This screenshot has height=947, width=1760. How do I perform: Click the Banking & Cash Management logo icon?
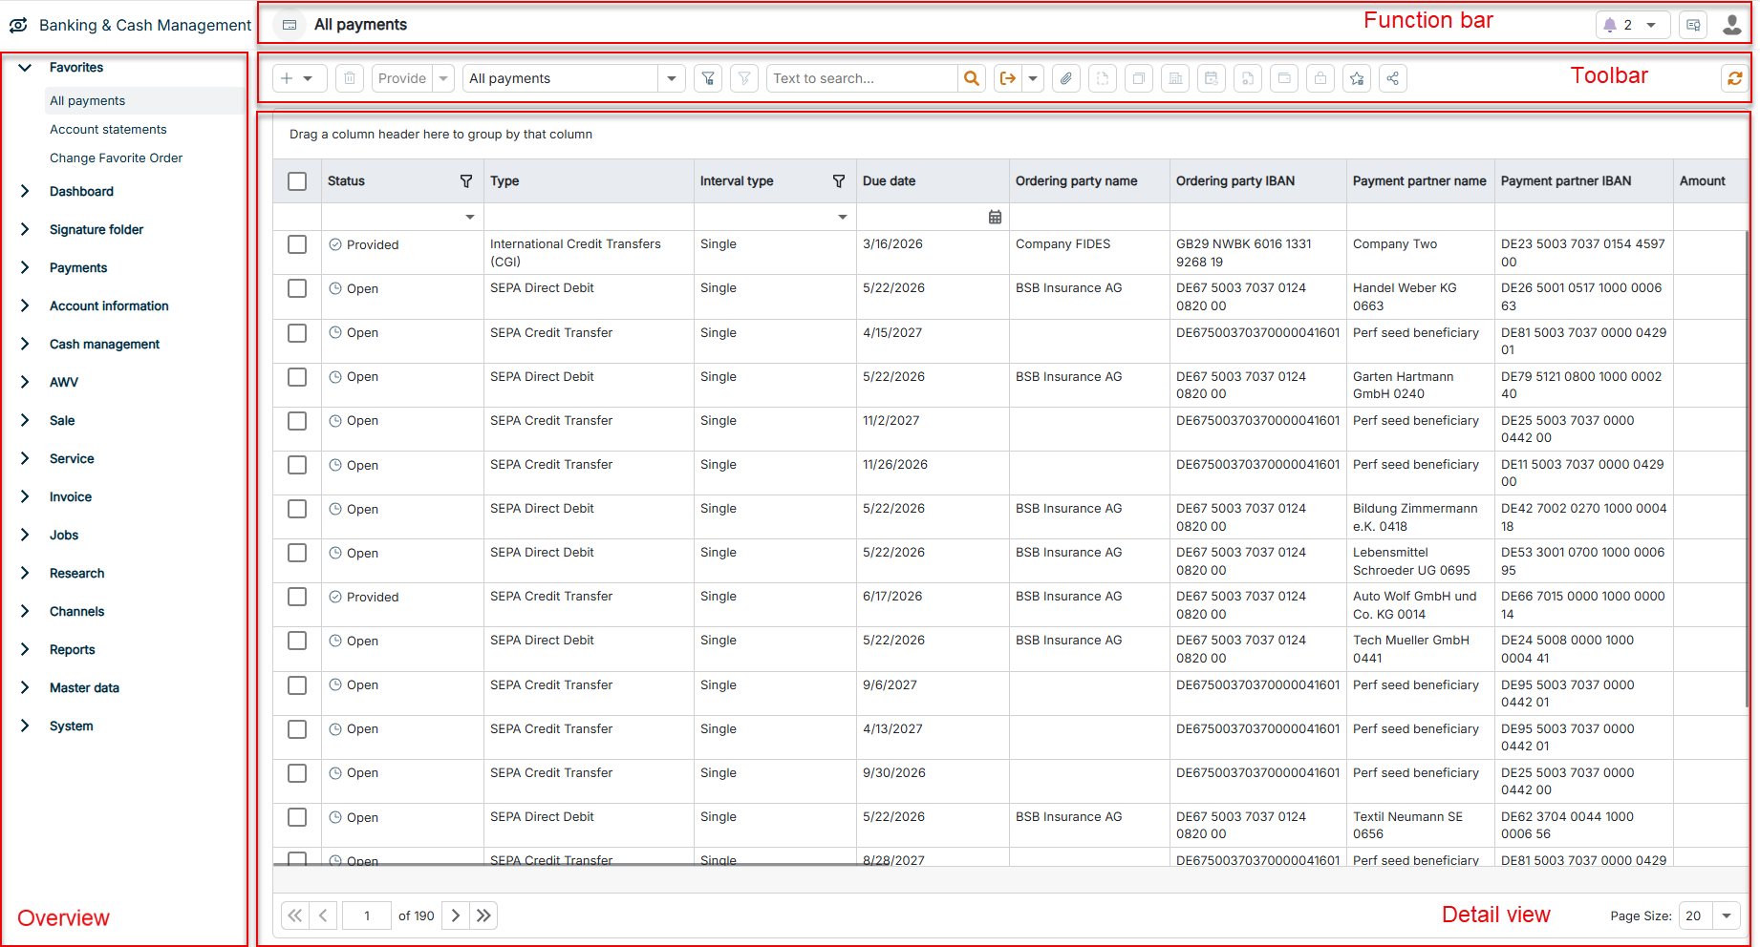pyautogui.click(x=18, y=25)
